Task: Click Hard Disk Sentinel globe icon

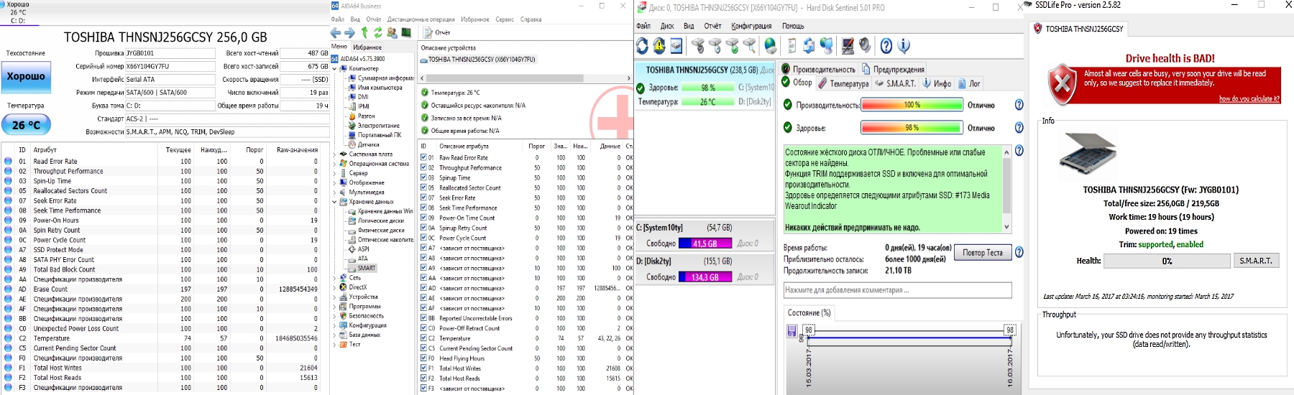Action: (x=771, y=46)
